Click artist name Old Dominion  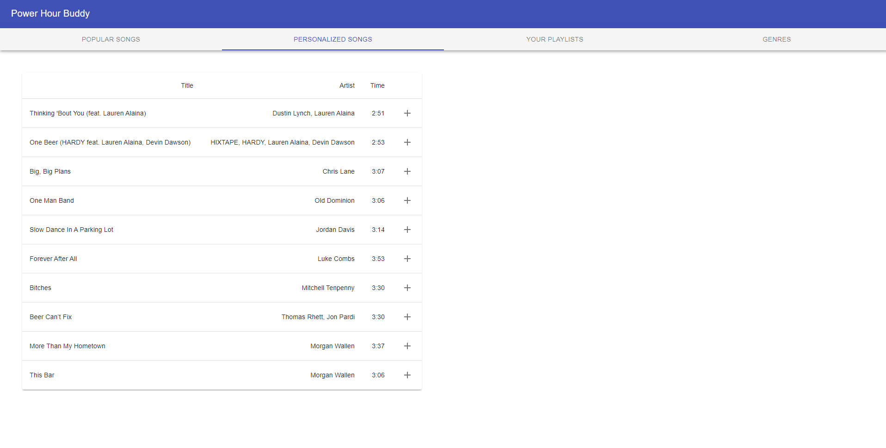click(335, 200)
